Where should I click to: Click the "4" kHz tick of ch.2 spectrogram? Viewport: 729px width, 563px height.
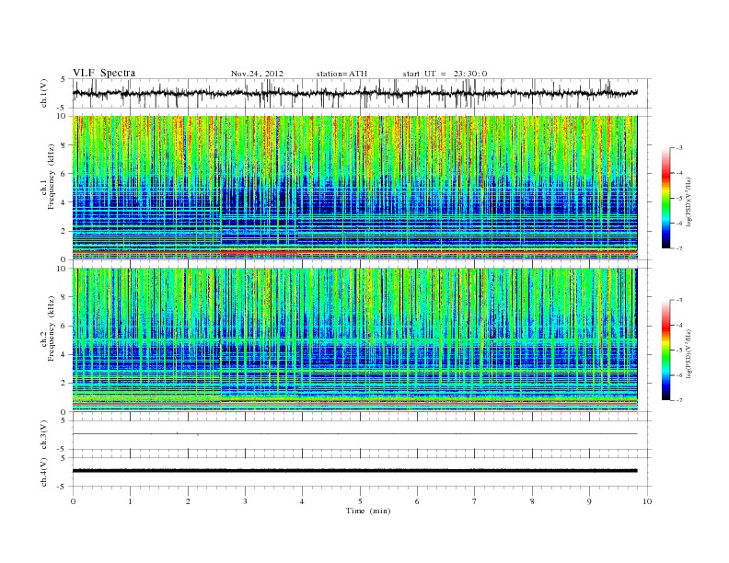click(x=64, y=354)
